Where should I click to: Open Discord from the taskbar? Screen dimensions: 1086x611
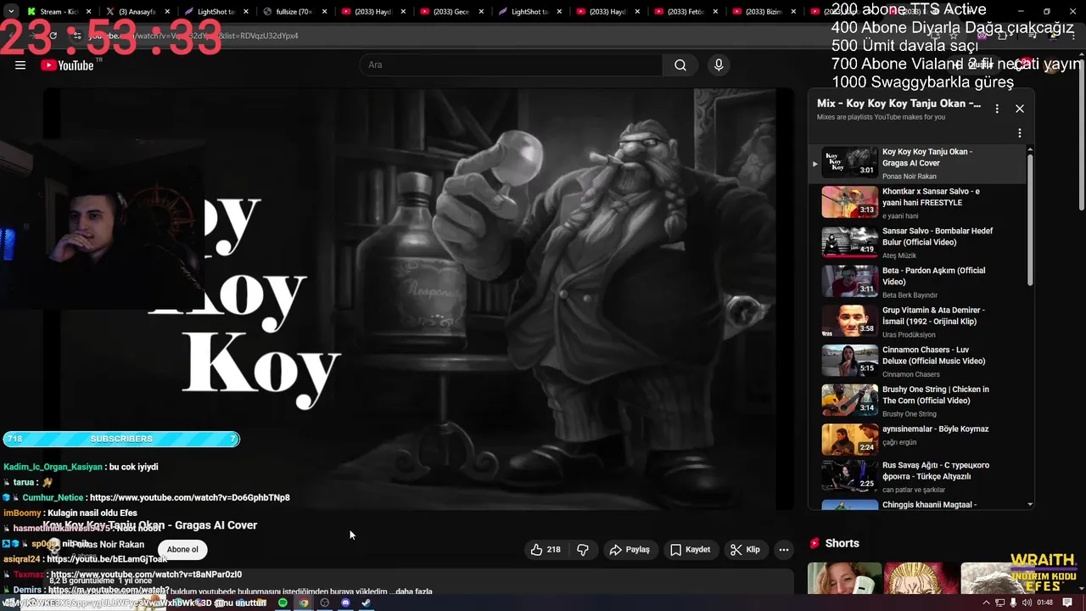click(x=345, y=603)
